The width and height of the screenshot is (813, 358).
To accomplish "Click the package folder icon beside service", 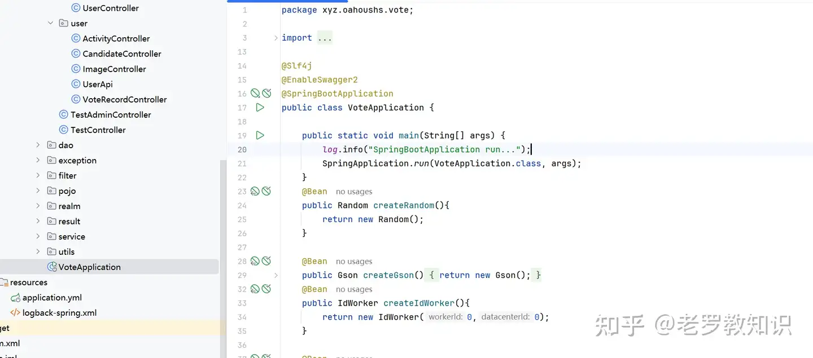I will (x=52, y=236).
